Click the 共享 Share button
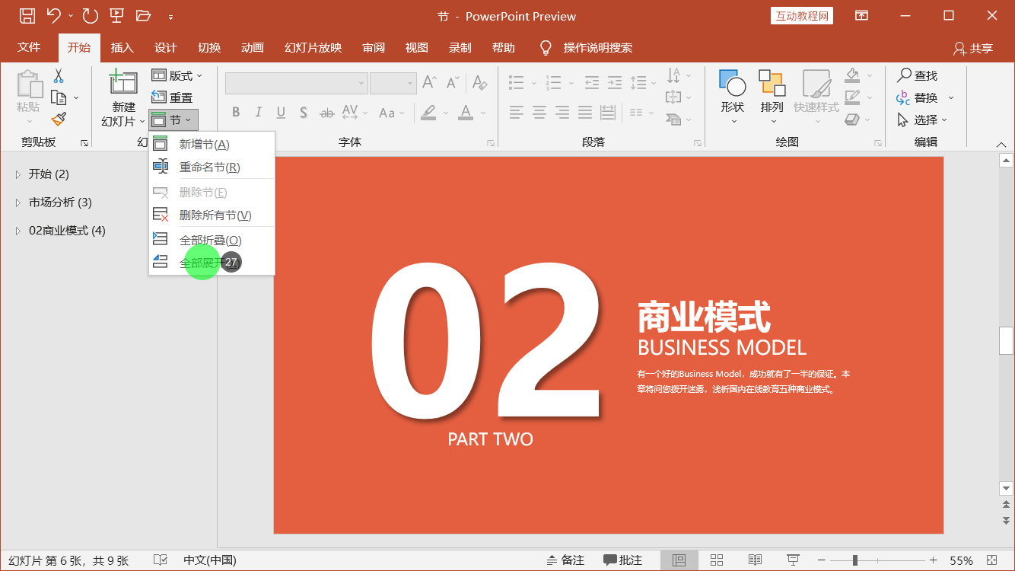This screenshot has height=571, width=1015. point(973,48)
